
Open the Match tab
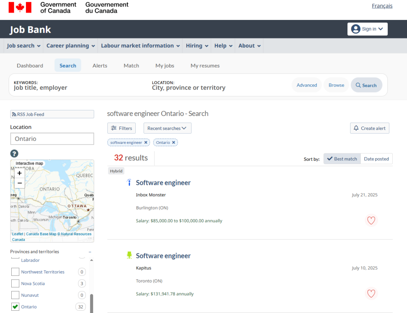(132, 66)
